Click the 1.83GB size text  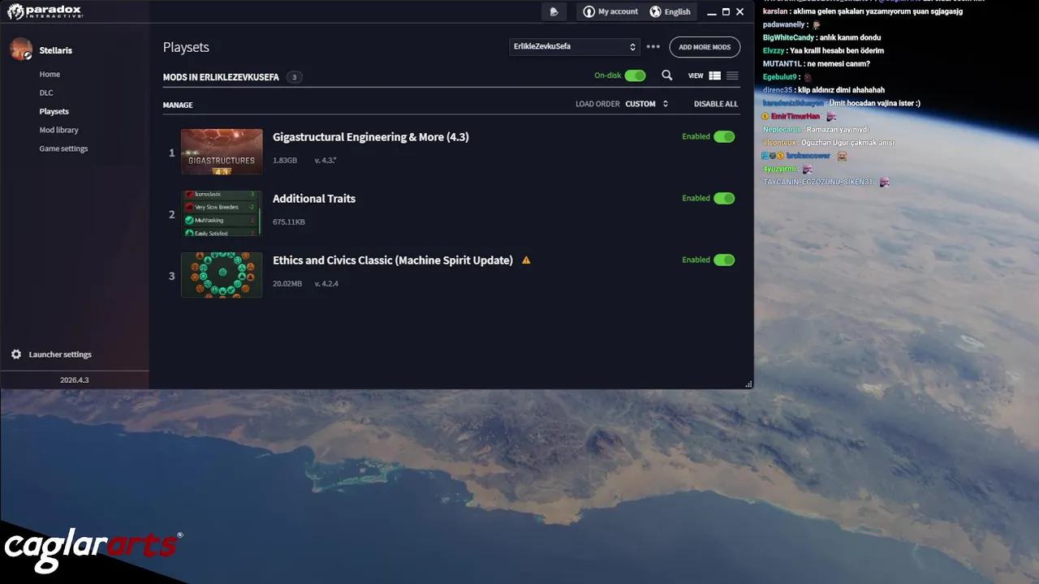click(285, 161)
